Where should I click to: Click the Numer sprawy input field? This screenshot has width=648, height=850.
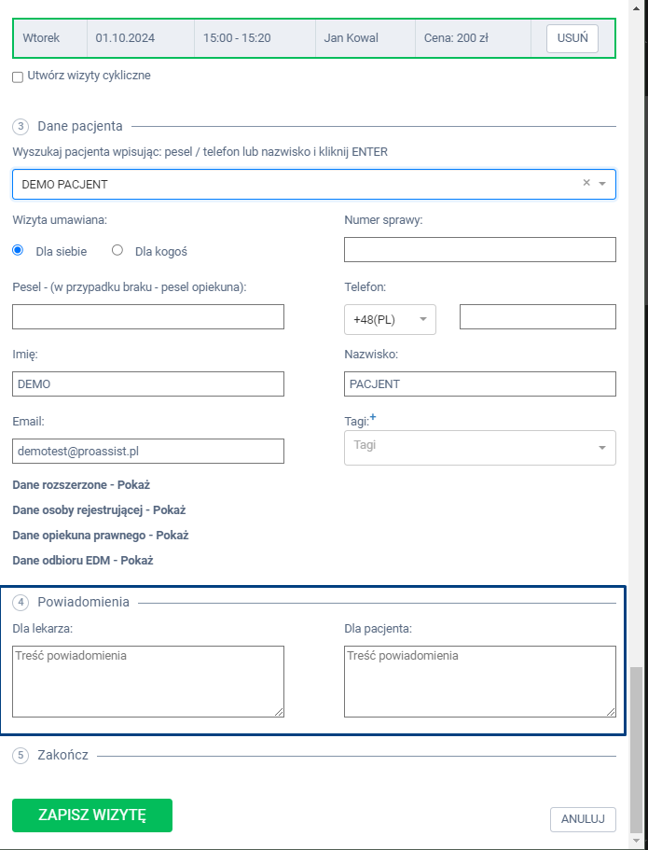click(479, 250)
